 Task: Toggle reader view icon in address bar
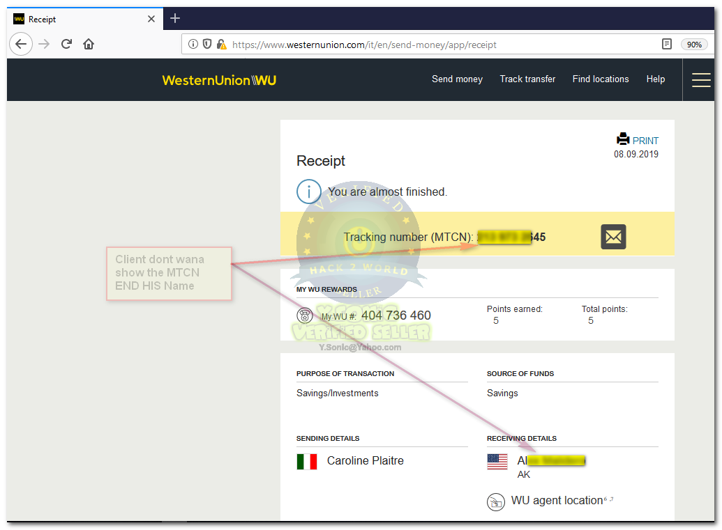[x=666, y=44]
